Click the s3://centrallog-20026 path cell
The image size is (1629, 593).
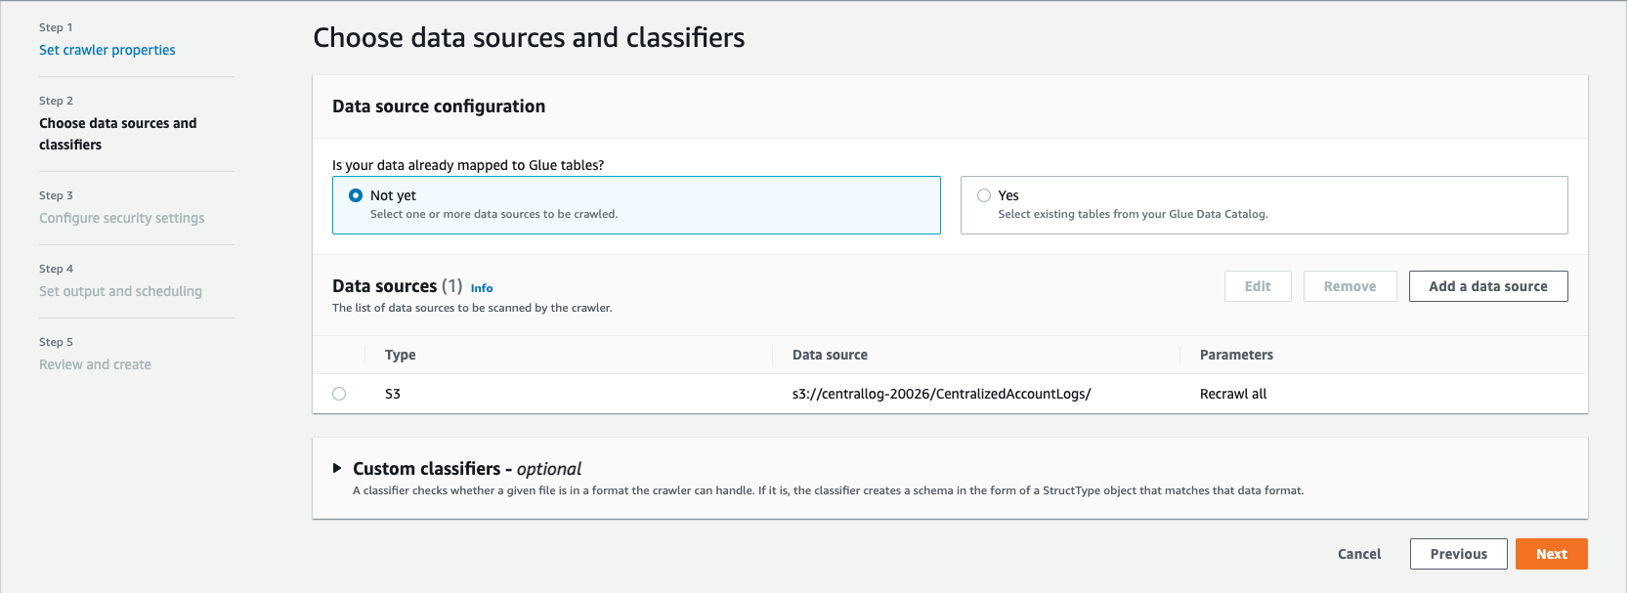coord(941,394)
